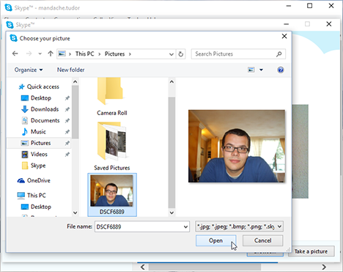Image resolution: width=343 pixels, height=272 pixels.
Task: Click scroll left arrow in Skype window
Action: point(143,267)
